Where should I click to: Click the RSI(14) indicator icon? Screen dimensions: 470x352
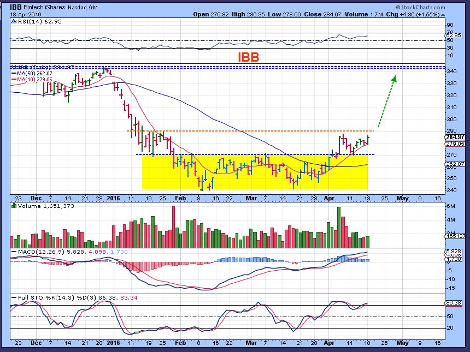coord(14,21)
